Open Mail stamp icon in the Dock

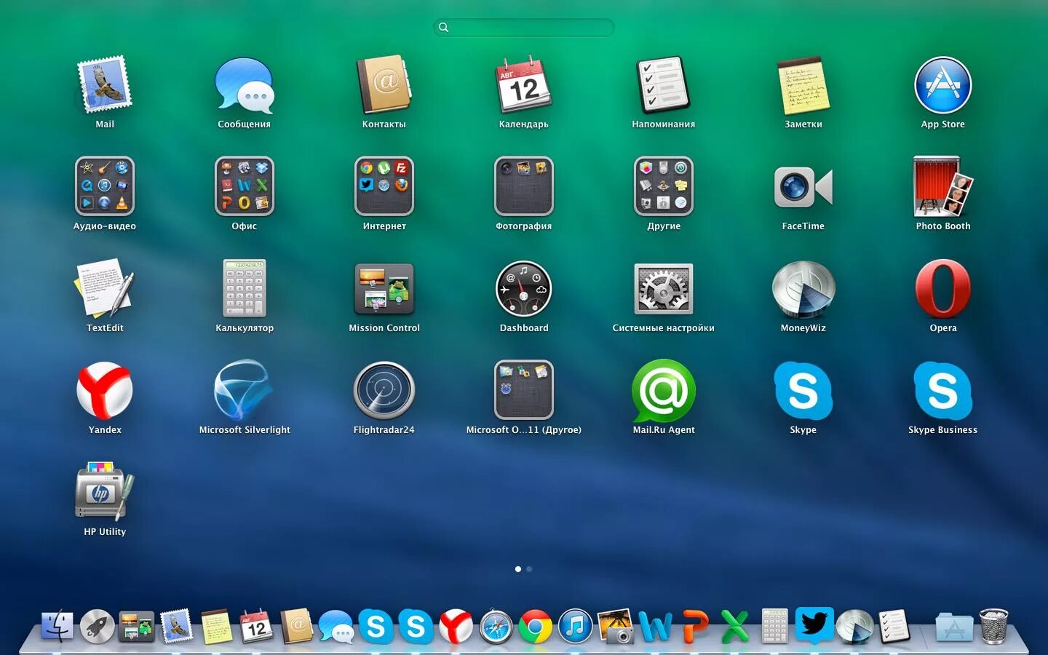(176, 626)
